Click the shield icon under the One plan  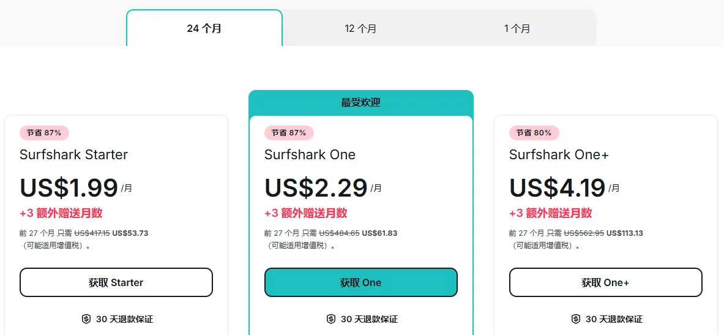(x=331, y=319)
